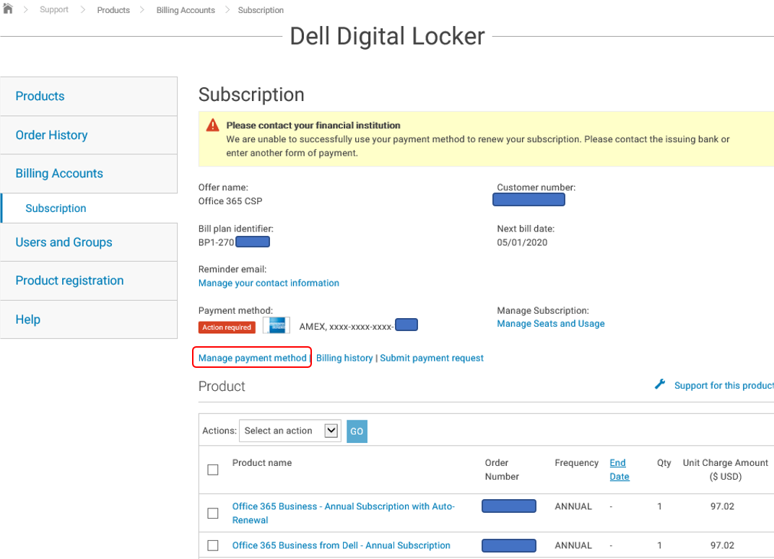Open Manage your contact information
The image size is (774, 559).
[x=269, y=283]
